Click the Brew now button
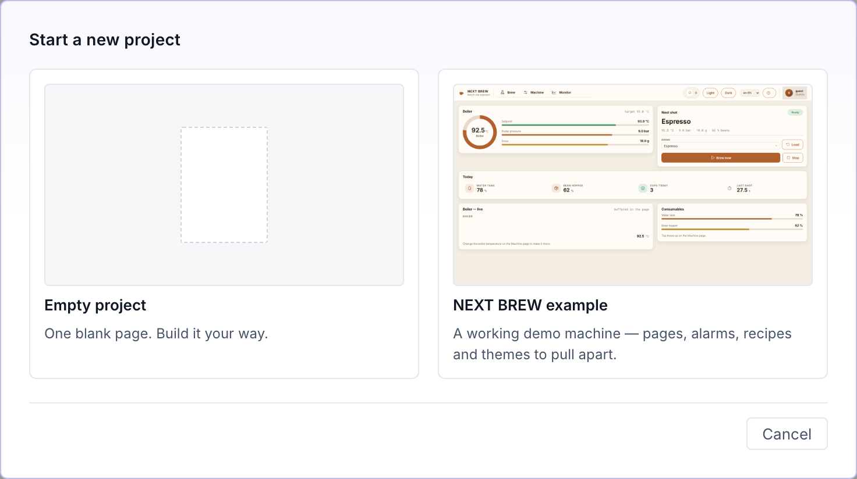Image resolution: width=857 pixels, height=479 pixels. point(720,158)
